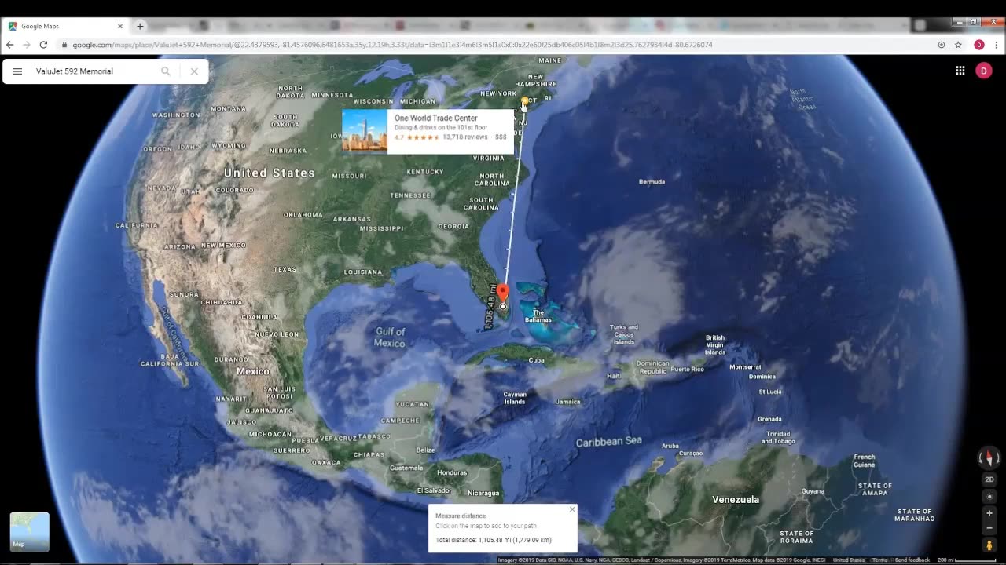The image size is (1006, 565).
Task: Click the Jamaica map label
Action: (567, 402)
